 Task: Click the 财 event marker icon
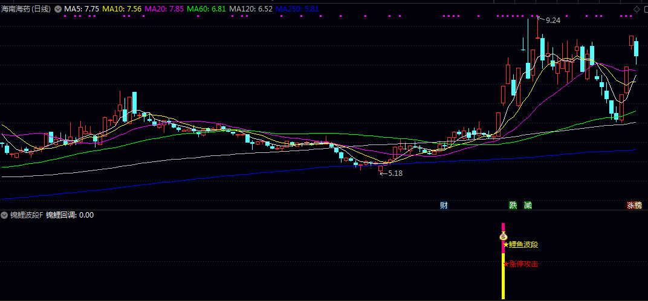(x=444, y=206)
